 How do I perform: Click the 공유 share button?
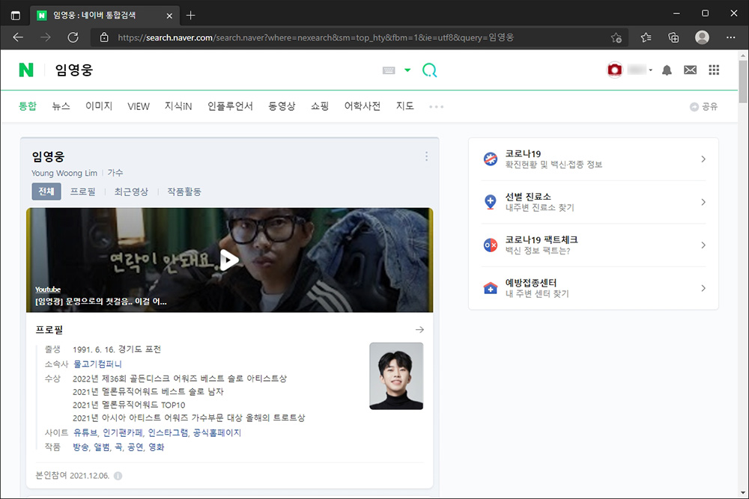(x=703, y=107)
